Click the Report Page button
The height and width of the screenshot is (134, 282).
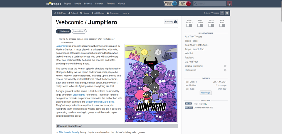(x=205, y=93)
